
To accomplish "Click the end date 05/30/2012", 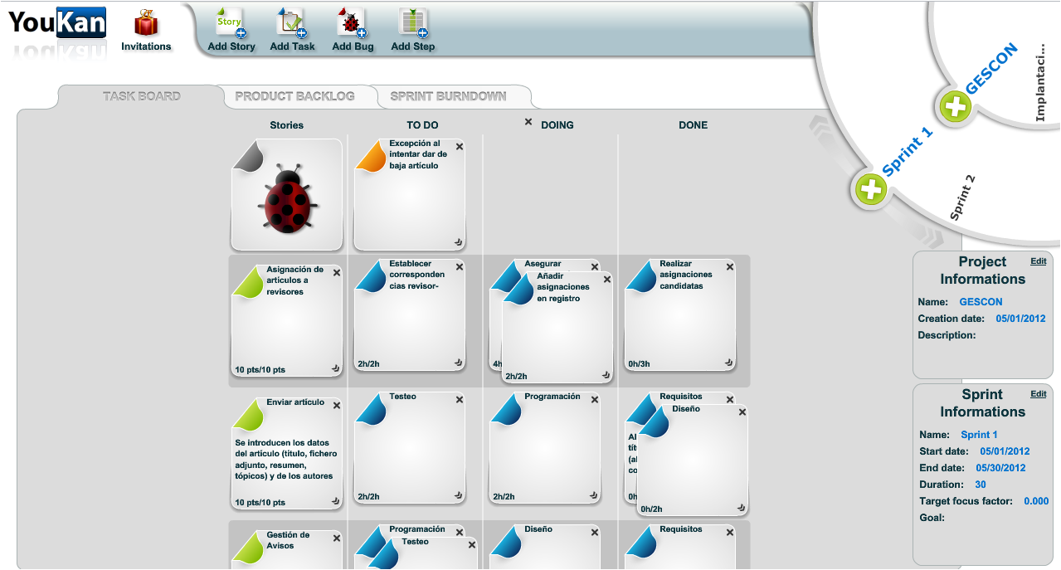I will click(1000, 468).
